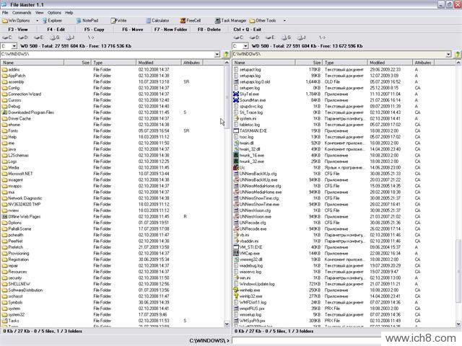This screenshot has height=346, width=462.
Task: Sort right panel by Type column
Action: pos(345,63)
